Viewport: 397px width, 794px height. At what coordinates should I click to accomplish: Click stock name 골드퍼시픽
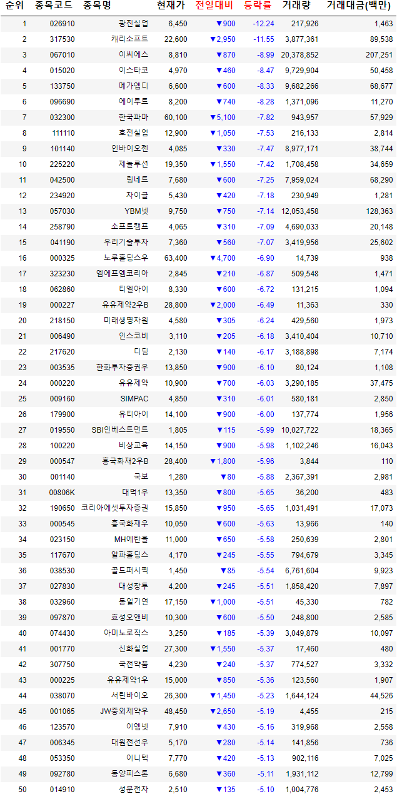(129, 571)
